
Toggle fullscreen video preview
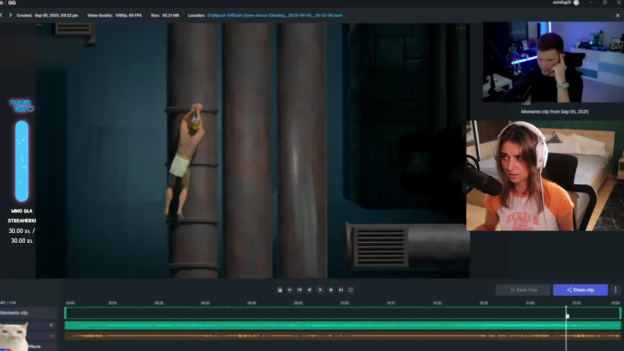point(351,290)
